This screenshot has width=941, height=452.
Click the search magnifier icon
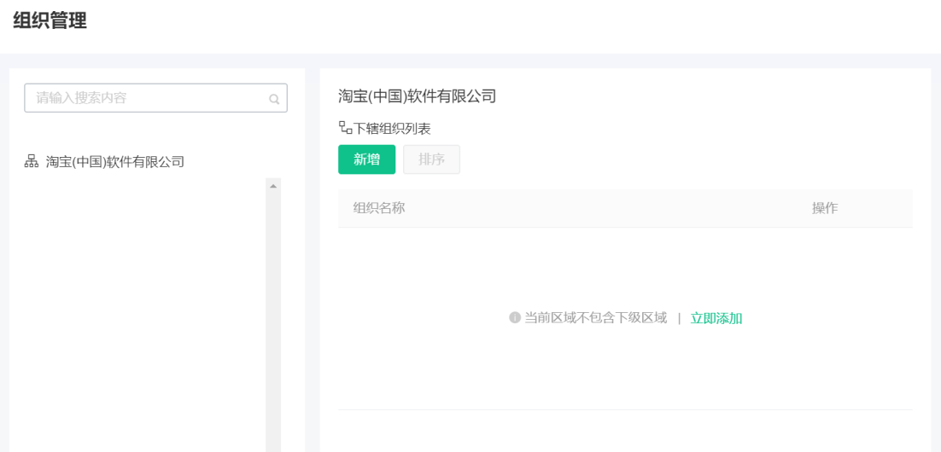coord(274,100)
